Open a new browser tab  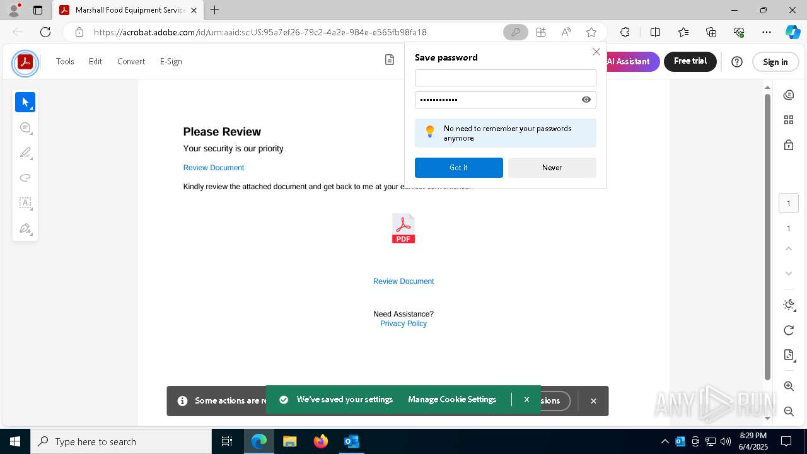click(215, 10)
